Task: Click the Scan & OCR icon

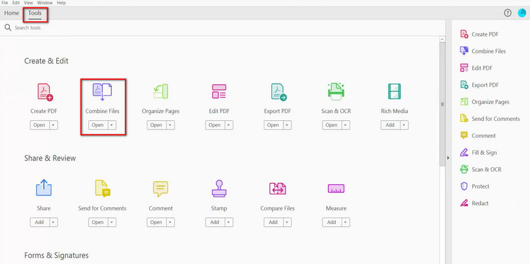Action: [336, 91]
